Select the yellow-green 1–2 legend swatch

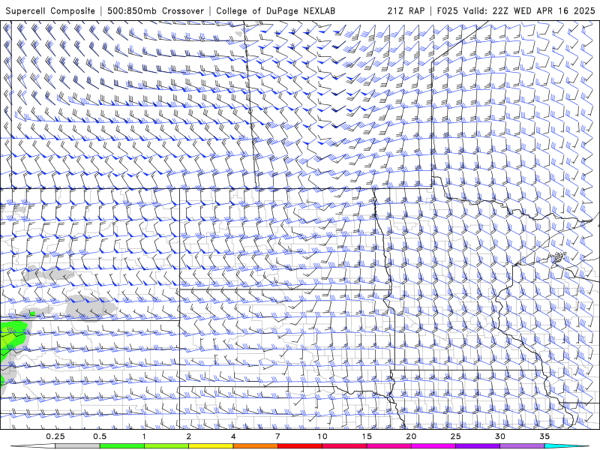coord(166,446)
